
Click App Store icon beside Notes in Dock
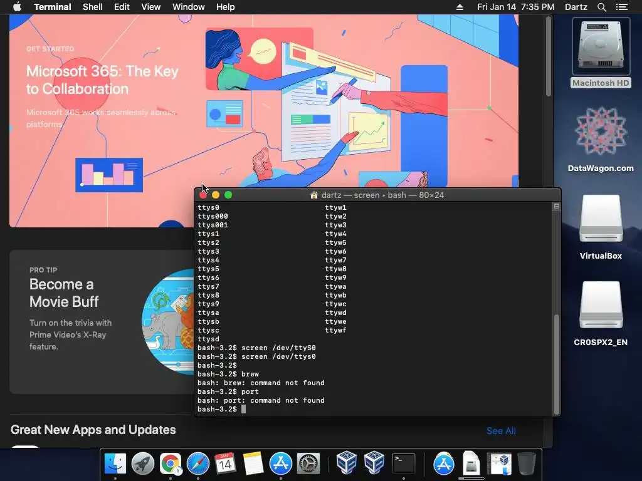280,463
